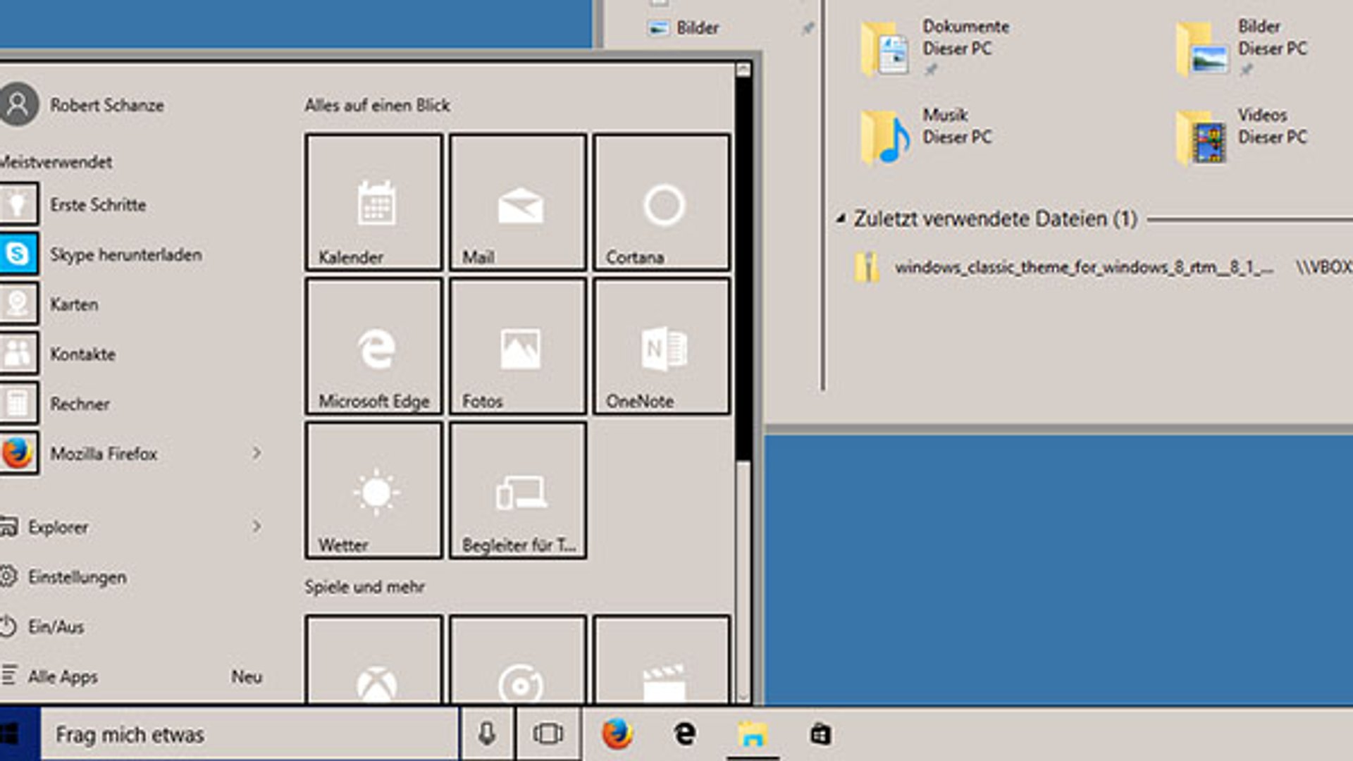1353x761 pixels.
Task: Open the Mail tile
Action: 518,202
